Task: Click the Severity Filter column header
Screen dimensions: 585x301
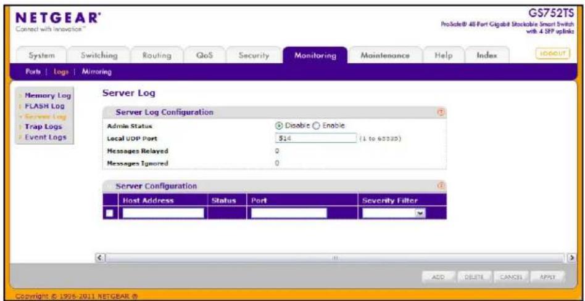Action: (390, 201)
